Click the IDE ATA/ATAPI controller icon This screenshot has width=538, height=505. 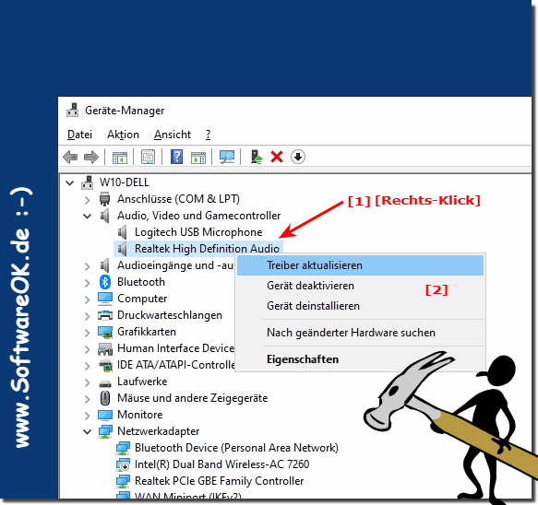pos(105,365)
